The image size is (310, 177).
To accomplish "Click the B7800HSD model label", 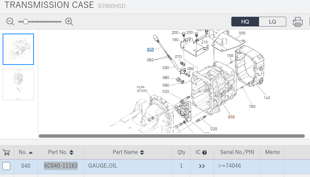I will (x=112, y=6).
